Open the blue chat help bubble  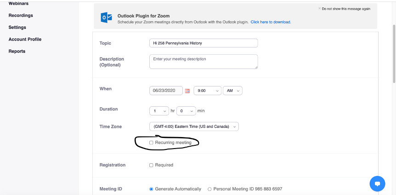point(377,184)
